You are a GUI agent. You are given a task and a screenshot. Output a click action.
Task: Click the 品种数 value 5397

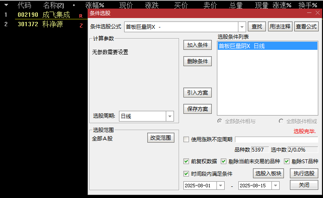pos(260,150)
